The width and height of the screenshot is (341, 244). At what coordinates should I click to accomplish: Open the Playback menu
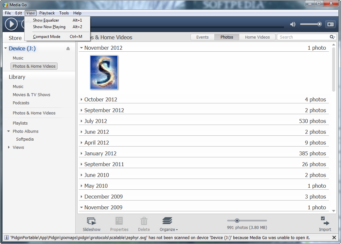pyautogui.click(x=47, y=13)
